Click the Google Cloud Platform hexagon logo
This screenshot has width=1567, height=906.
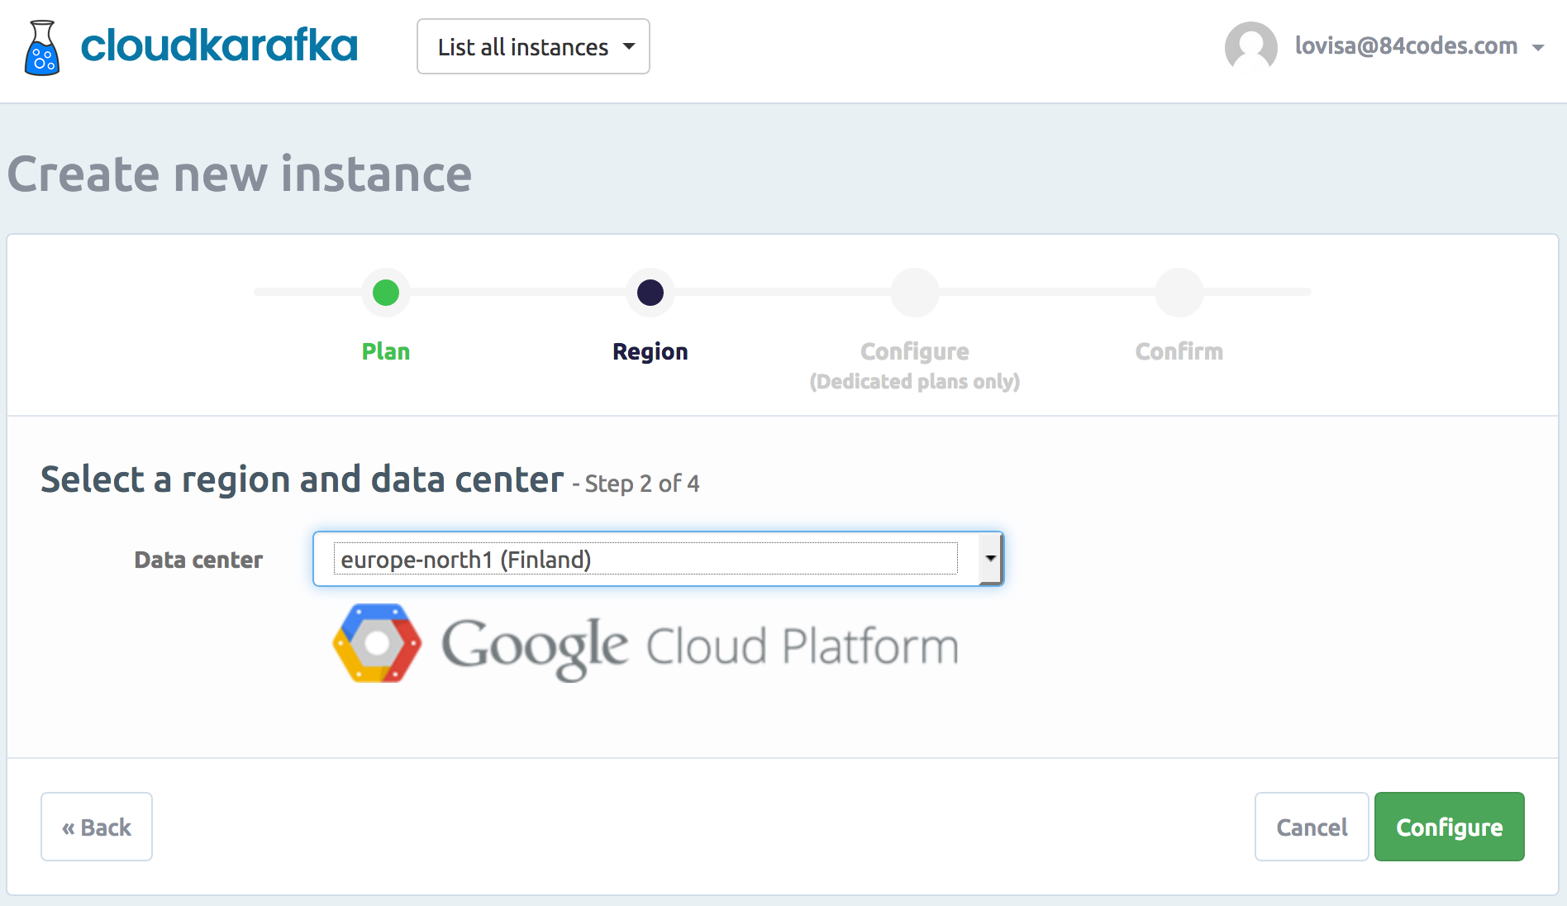tap(377, 643)
